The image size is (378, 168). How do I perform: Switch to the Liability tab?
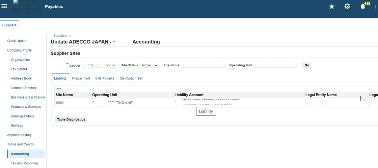tap(60, 78)
